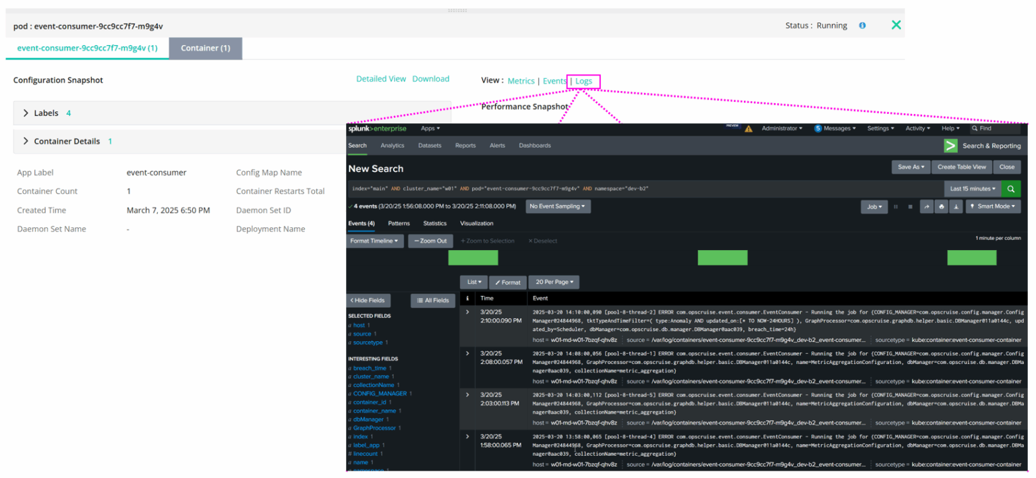Toggle Hide Fields in the sidebar
The image size is (1036, 478).
[368, 300]
